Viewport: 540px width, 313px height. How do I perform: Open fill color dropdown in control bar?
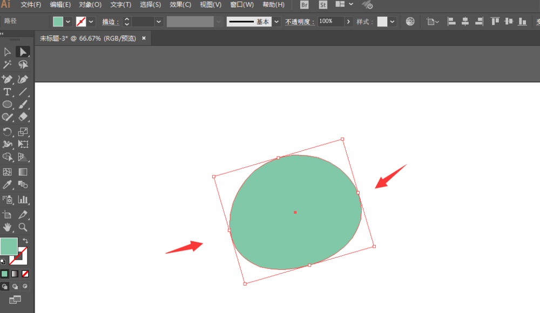[x=68, y=22]
